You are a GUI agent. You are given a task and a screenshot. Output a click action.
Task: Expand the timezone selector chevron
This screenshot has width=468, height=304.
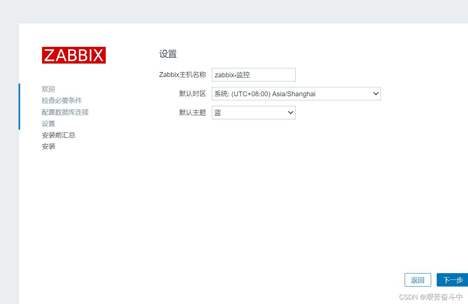375,94
